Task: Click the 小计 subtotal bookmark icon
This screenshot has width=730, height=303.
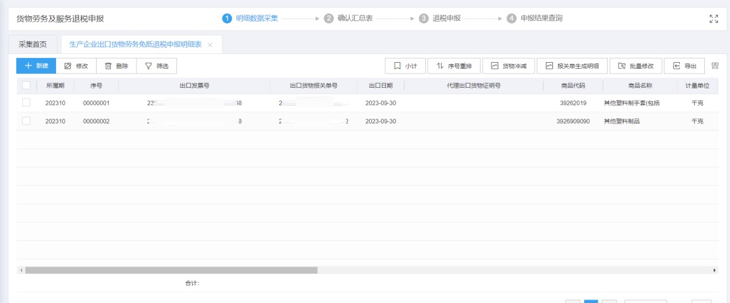Action: pos(397,66)
